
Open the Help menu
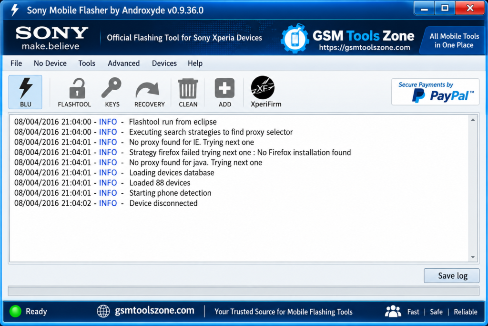(195, 63)
